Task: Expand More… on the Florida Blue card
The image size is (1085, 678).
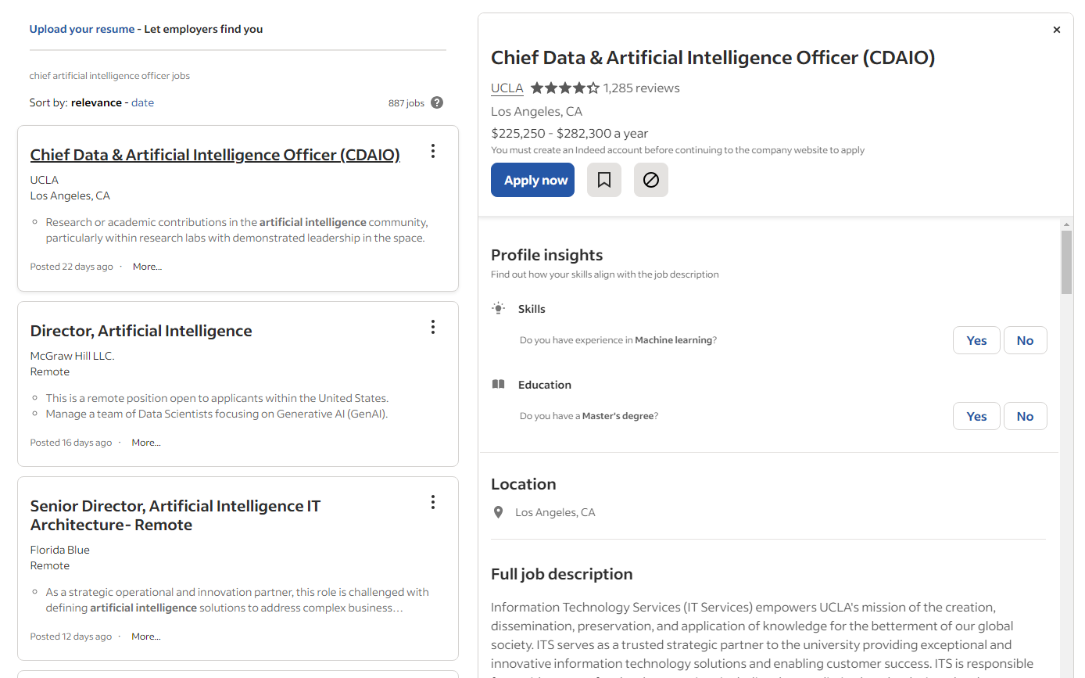Action: 146,637
